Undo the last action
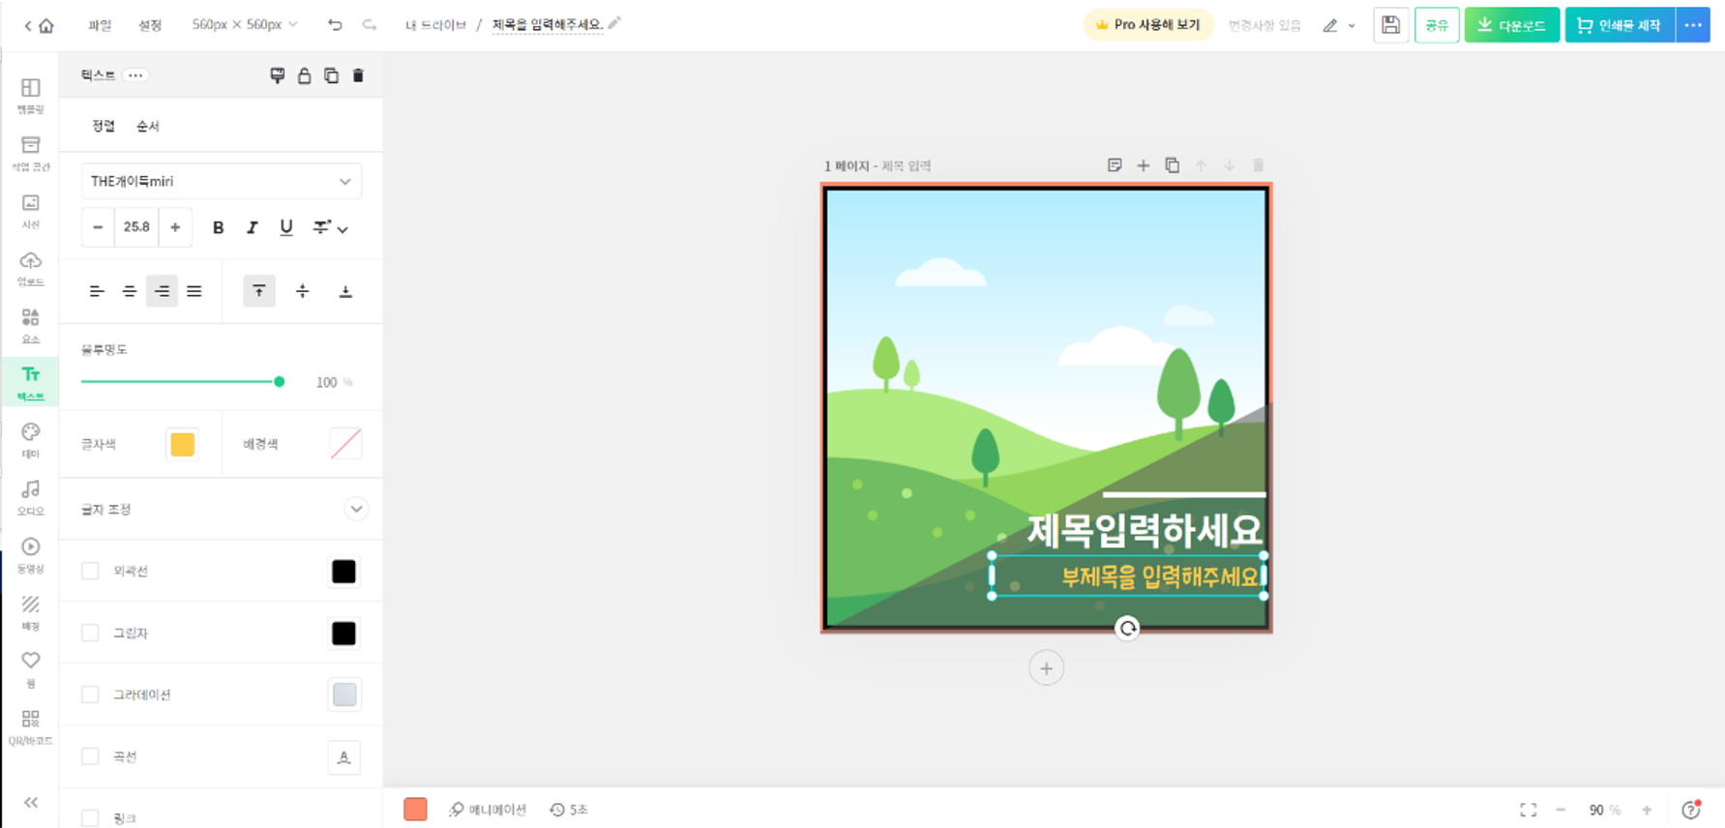 point(335,24)
